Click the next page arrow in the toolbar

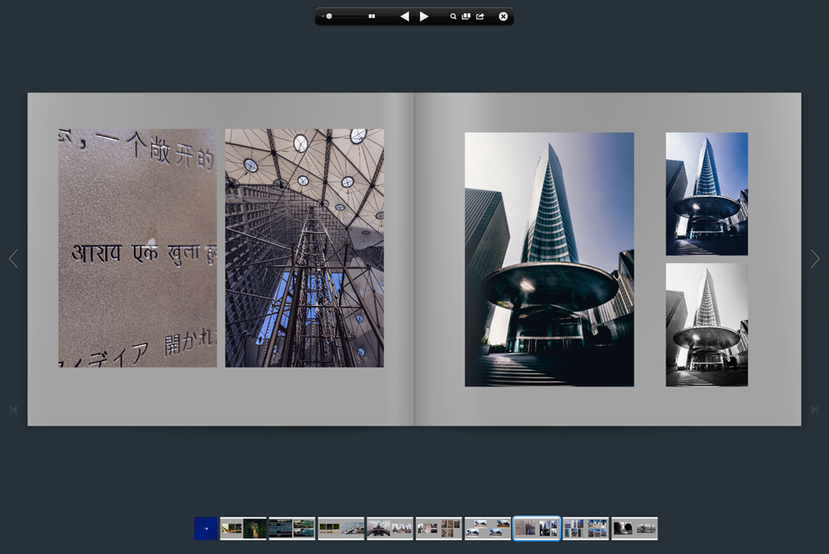tap(424, 17)
